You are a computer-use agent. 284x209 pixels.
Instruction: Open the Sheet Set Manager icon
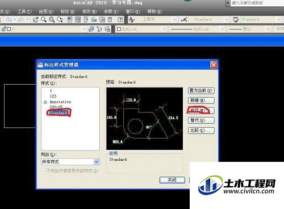(94, 19)
